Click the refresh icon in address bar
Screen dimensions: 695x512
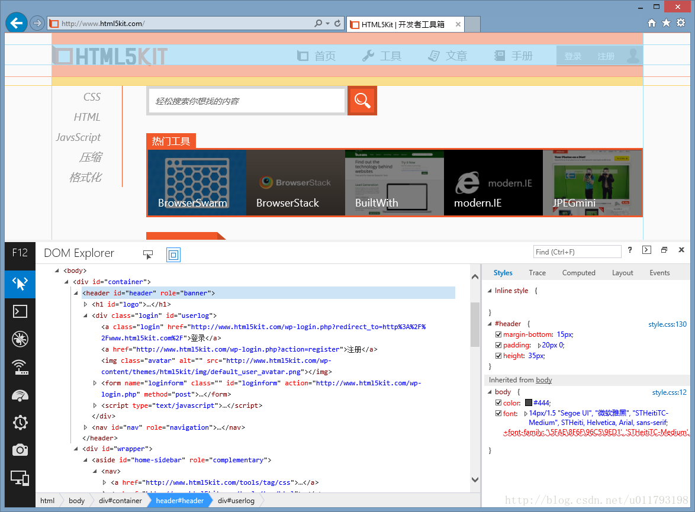click(x=338, y=23)
